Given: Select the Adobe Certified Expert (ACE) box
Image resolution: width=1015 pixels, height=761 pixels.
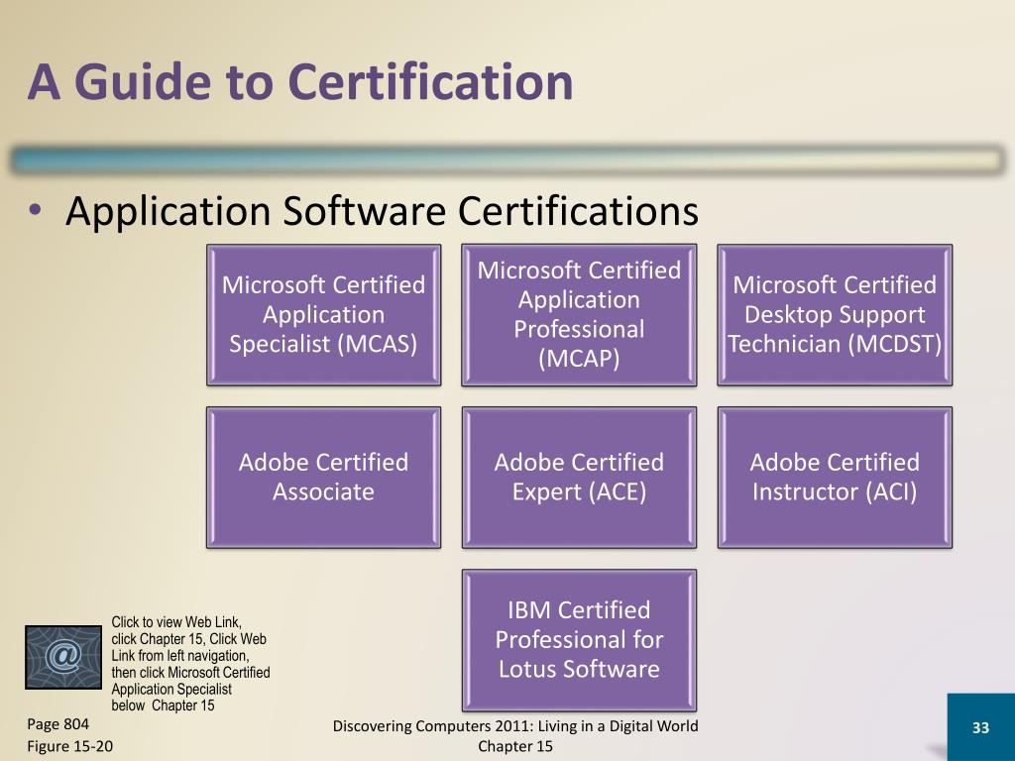Looking at the screenshot, I should pos(579,477).
